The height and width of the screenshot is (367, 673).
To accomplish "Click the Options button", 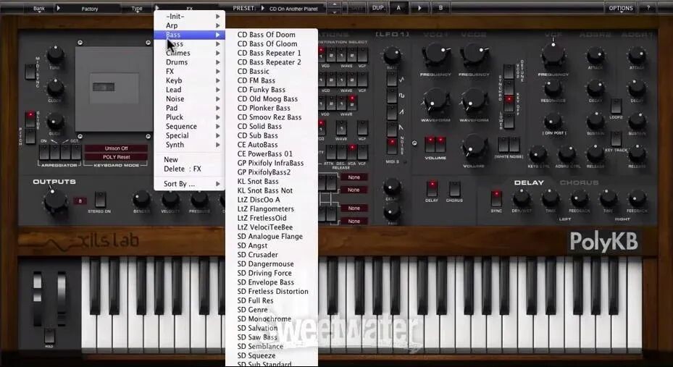I will tap(621, 8).
